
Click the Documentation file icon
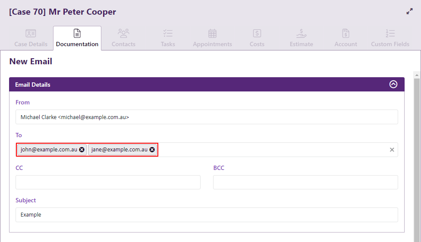tap(77, 33)
